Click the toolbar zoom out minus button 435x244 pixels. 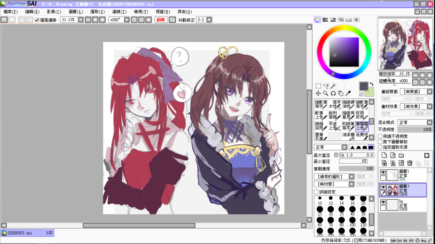click(88, 20)
